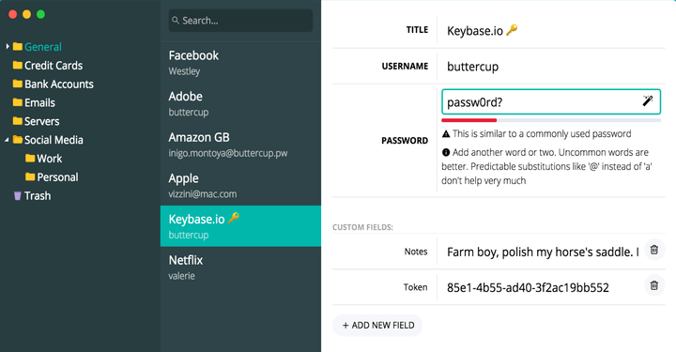Select the Netflix entry

tap(240, 268)
